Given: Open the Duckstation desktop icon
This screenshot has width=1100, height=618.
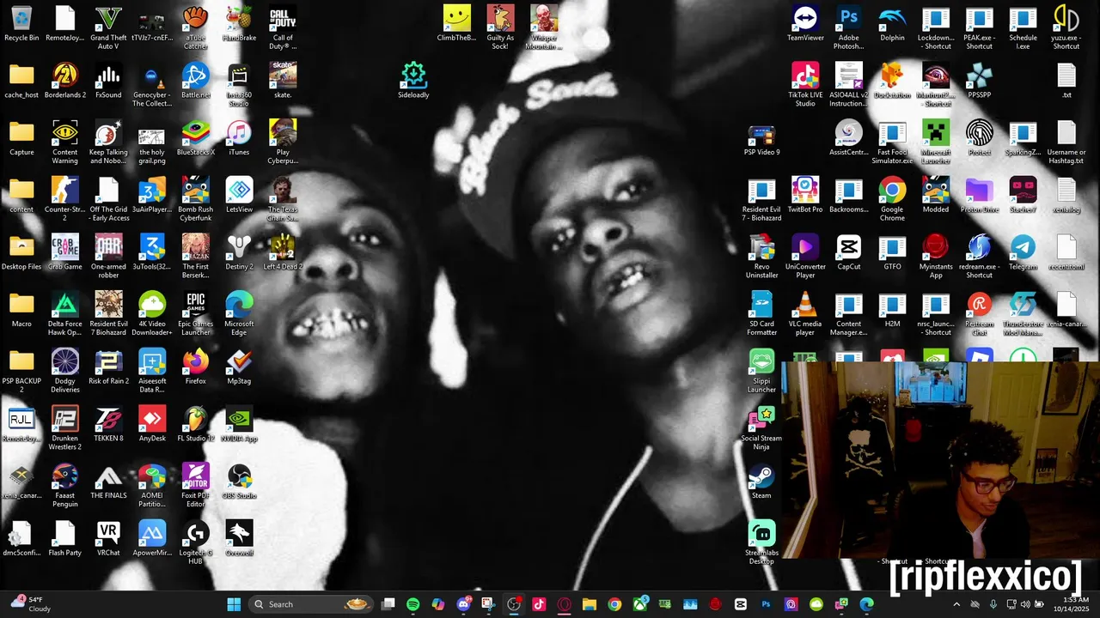Looking at the screenshot, I should [x=892, y=81].
